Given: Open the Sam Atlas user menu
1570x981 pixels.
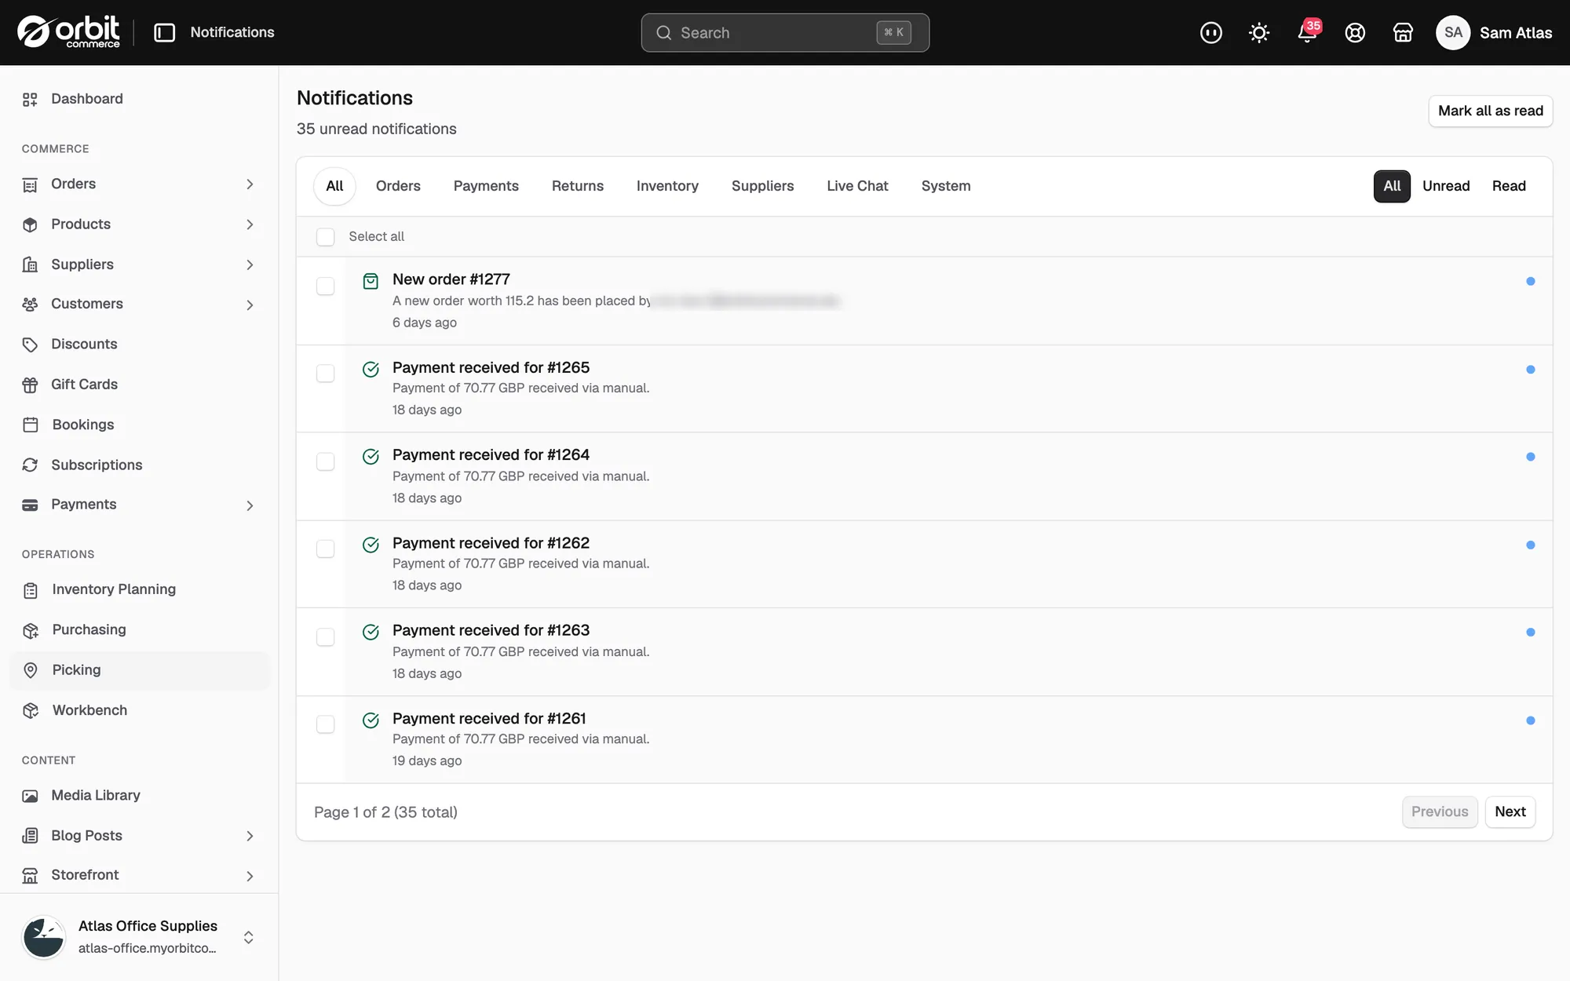Looking at the screenshot, I should pyautogui.click(x=1494, y=32).
